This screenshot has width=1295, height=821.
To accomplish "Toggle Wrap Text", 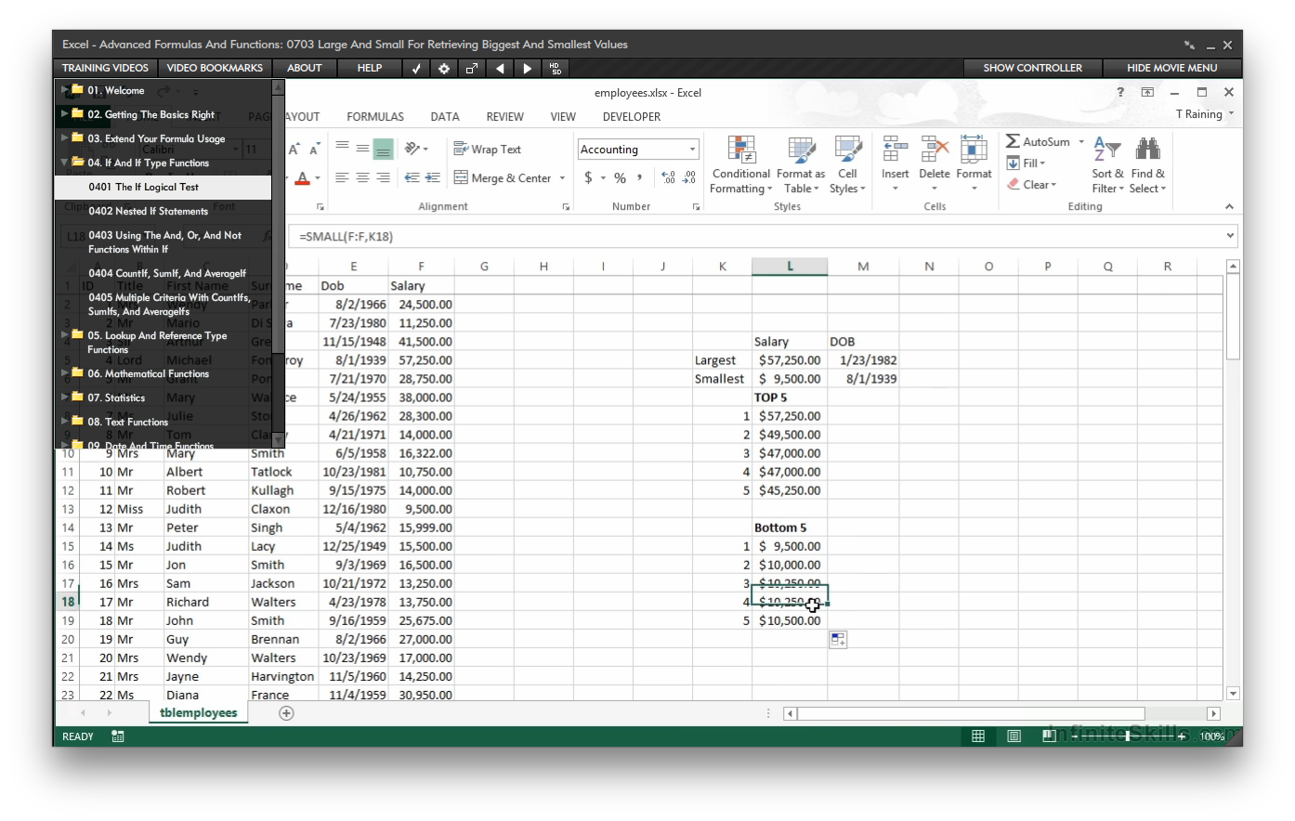I will click(x=487, y=150).
